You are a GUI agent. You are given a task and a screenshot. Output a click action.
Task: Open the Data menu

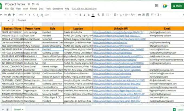point(41,9)
